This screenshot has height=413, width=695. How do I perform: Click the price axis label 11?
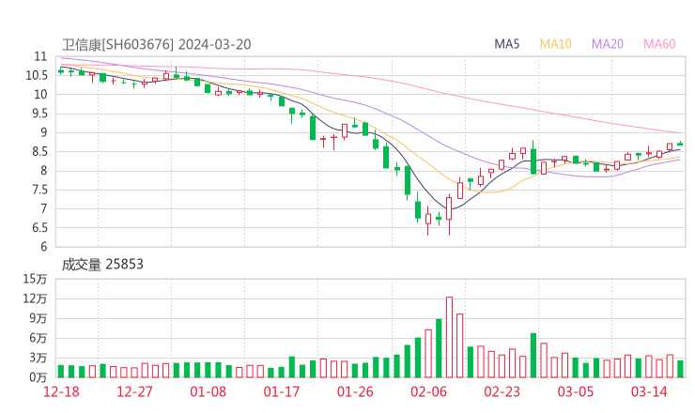(40, 56)
